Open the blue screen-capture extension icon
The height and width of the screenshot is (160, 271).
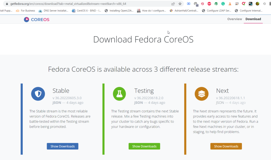click(x=188, y=4)
